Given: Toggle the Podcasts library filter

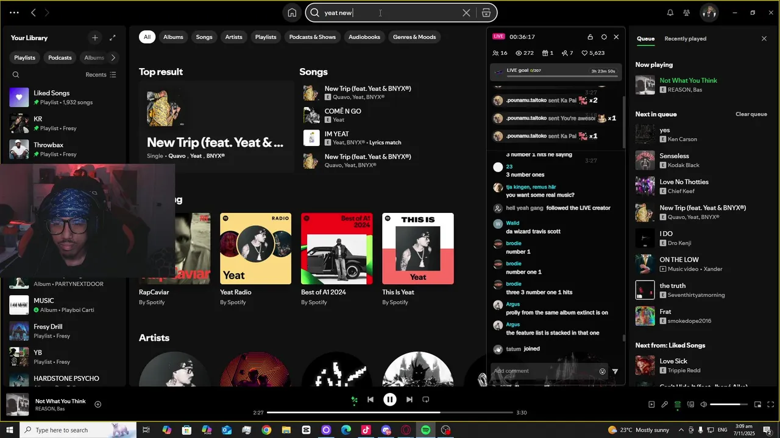Looking at the screenshot, I should pyautogui.click(x=60, y=58).
